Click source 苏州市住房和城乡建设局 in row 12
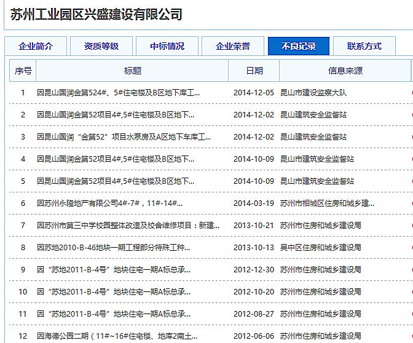The width and height of the screenshot is (413, 343). click(x=321, y=336)
